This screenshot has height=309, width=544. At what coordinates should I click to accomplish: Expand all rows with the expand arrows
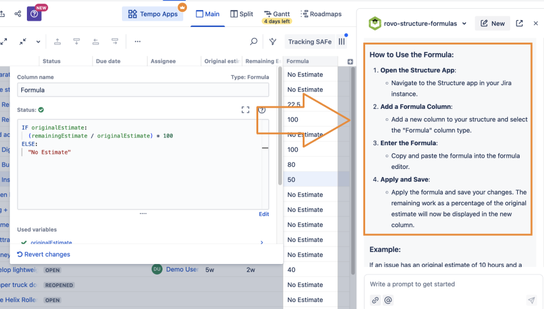pyautogui.click(x=4, y=42)
